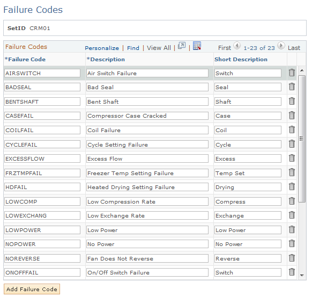
Task: Delete the CASEFAIL row using trash icon
Action: click(292, 115)
